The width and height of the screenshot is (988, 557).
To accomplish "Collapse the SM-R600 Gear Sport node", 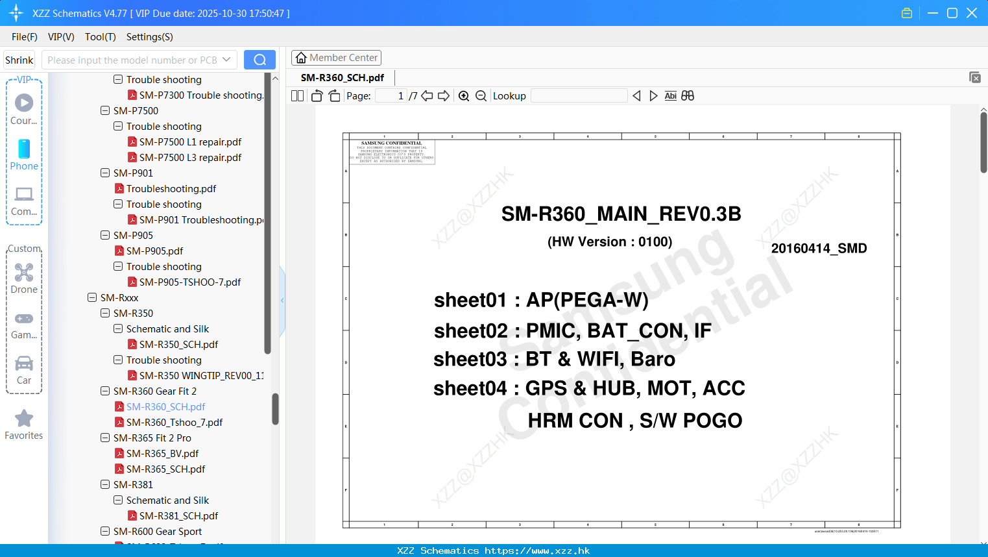I will [x=105, y=531].
